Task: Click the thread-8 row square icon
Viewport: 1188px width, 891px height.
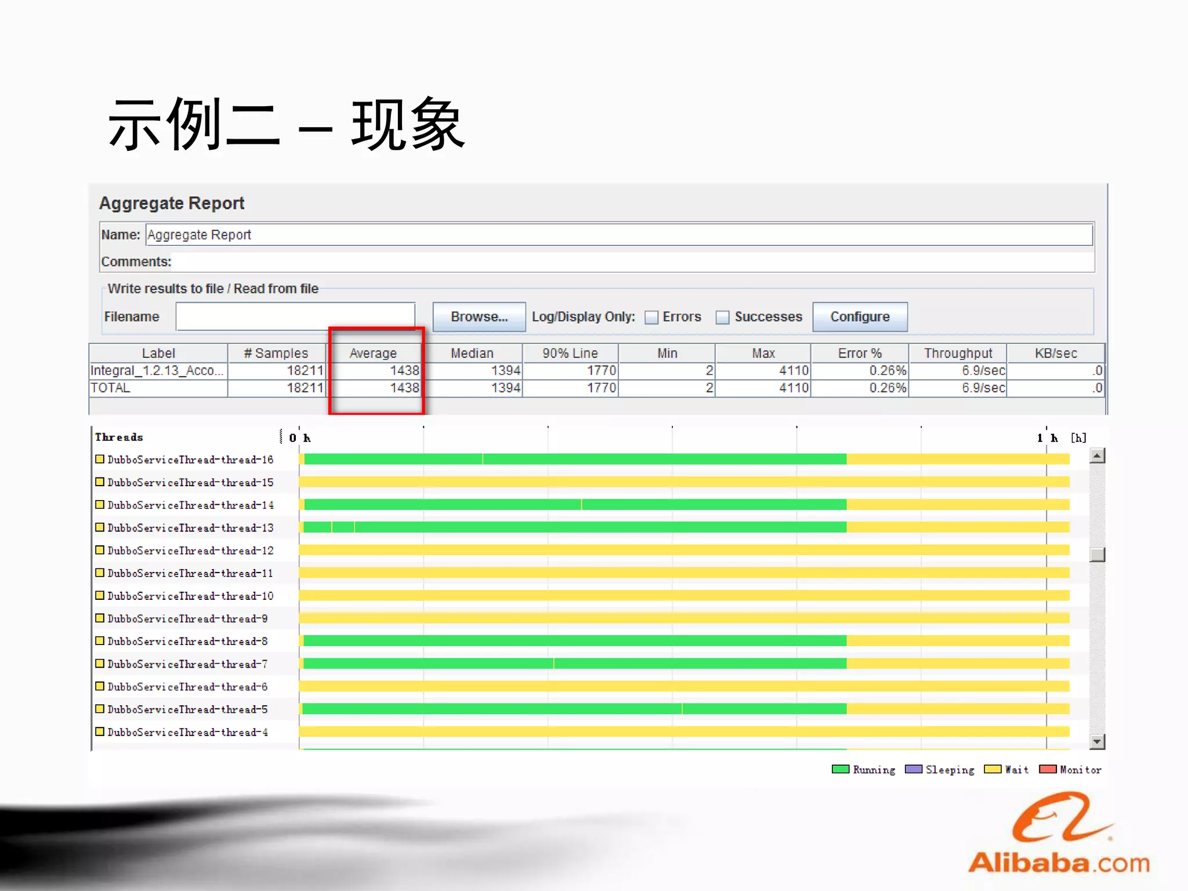Action: pyautogui.click(x=100, y=640)
